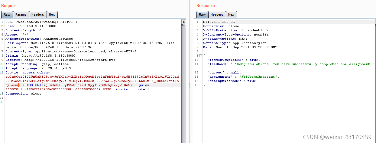
Task: Click the Content-Length: 0 header
Action: point(23,30)
